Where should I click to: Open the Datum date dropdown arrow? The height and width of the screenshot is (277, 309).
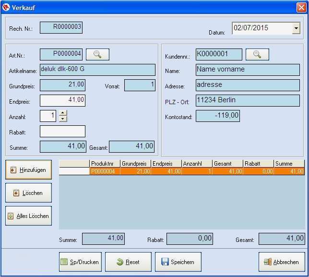296,28
